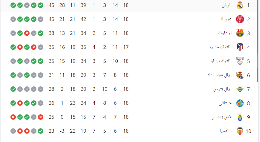260x142 pixels.
Task: Open the أتلتيكو مدريد team link
Action: 220,47
